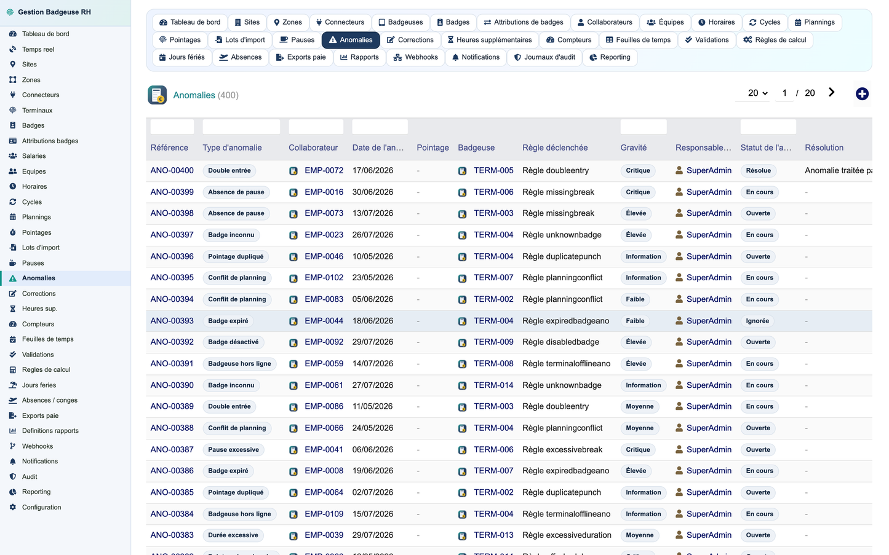Open employee EMP-0072
The image size is (889, 555).
324,170
